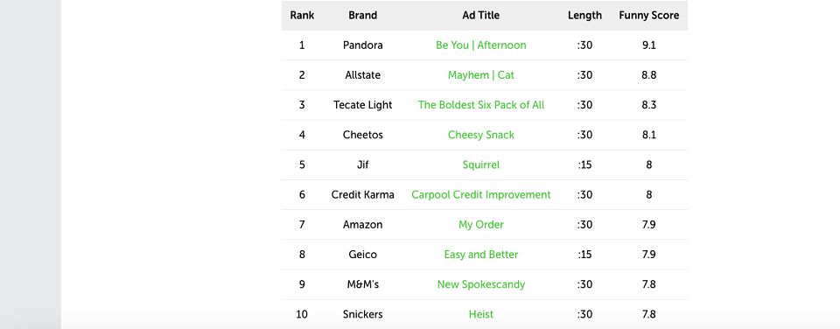Select the 'Pandora' brand cell
The image size is (840, 329).
click(x=362, y=45)
